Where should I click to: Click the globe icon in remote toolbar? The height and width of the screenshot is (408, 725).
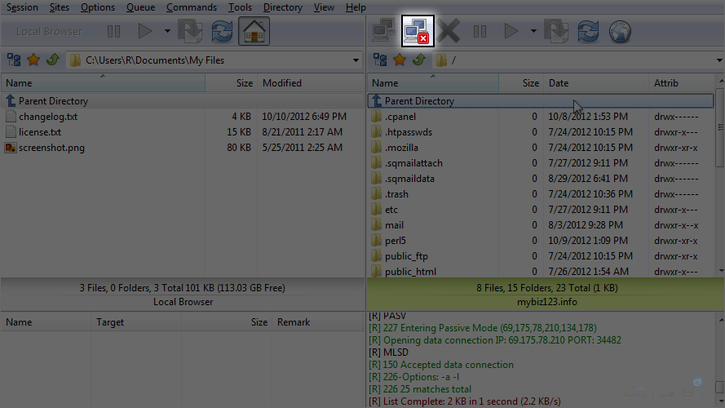pyautogui.click(x=621, y=32)
